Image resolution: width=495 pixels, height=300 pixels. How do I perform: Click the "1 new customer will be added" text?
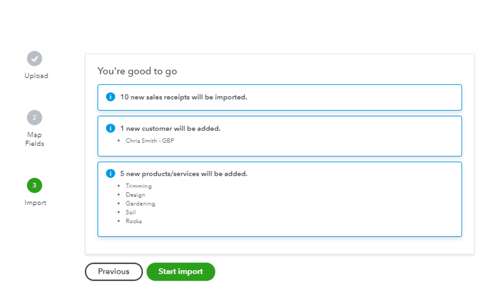pyautogui.click(x=170, y=128)
